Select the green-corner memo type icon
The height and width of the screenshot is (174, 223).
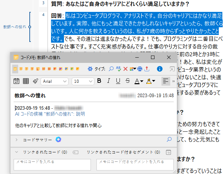(72, 69)
